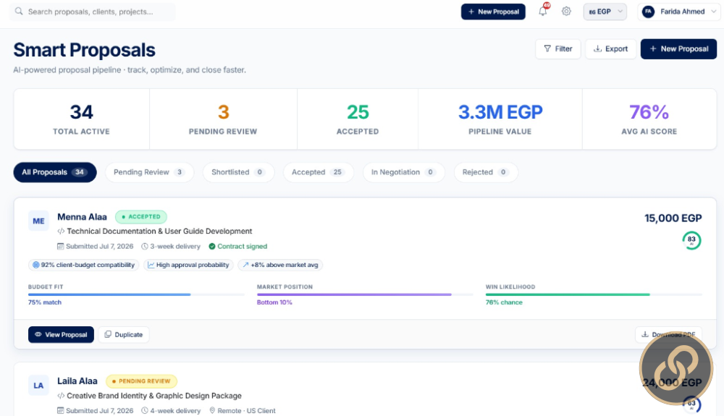
Task: Download PDF of Menna Alaa's proposal
Action: [x=668, y=334]
